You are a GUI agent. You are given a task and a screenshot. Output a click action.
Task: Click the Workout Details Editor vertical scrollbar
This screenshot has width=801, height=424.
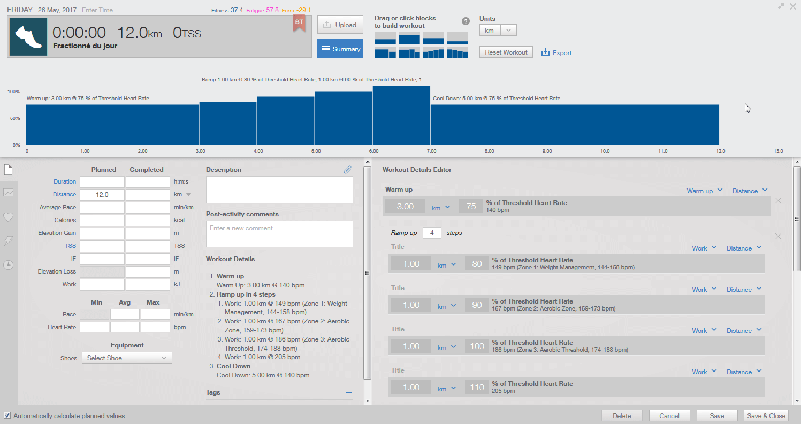click(x=796, y=219)
